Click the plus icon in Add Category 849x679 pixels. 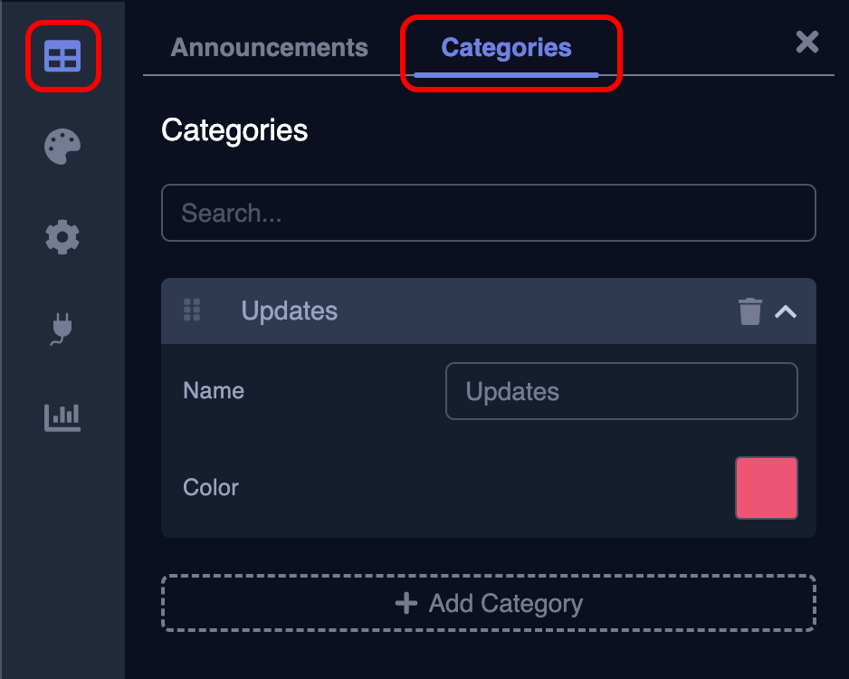(406, 603)
